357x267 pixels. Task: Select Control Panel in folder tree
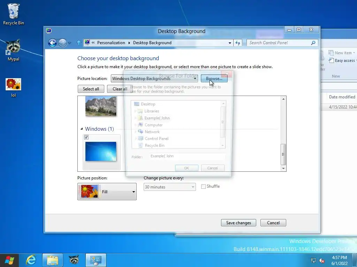click(157, 138)
